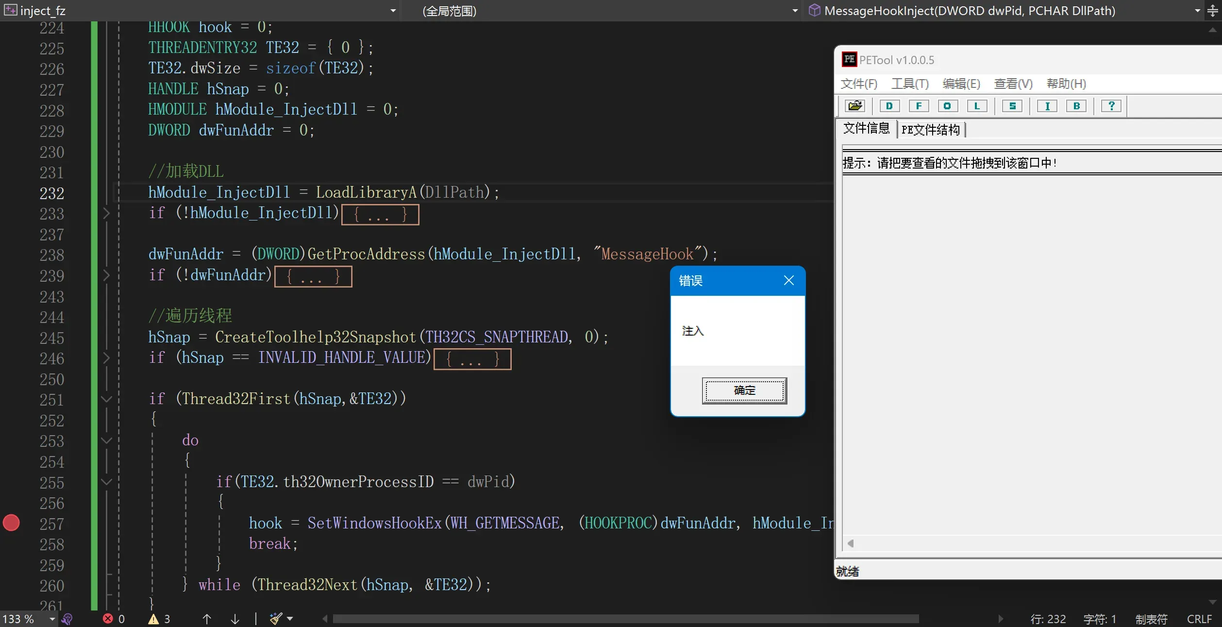Open the MessageHookInject function dropdown
This screenshot has width=1222, height=627.
[x=1197, y=11]
